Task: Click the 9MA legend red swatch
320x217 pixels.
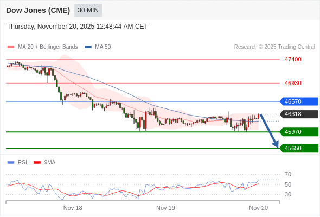Action: 37,163
